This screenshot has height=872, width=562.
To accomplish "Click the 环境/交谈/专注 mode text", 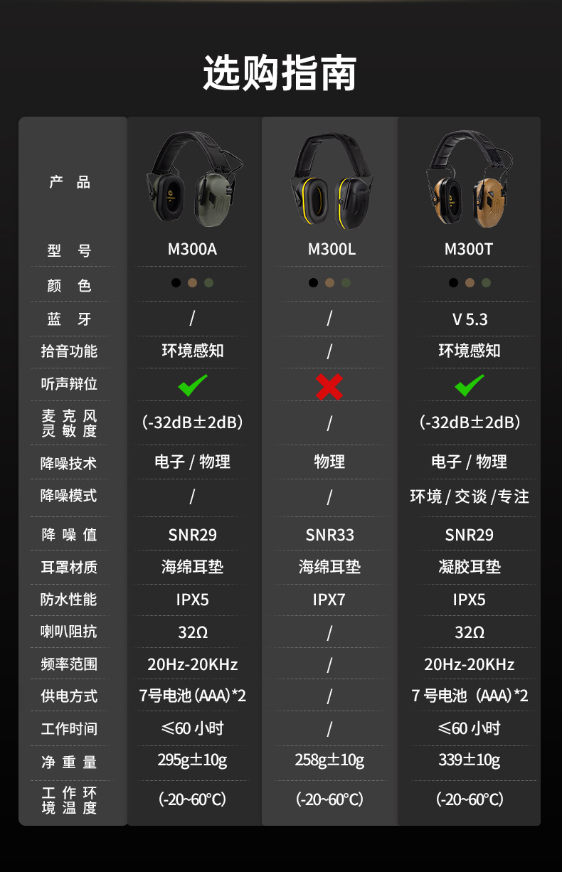I will pyautogui.click(x=470, y=496).
